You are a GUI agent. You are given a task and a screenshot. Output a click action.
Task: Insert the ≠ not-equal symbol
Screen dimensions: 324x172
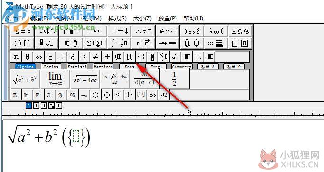tap(95, 56)
